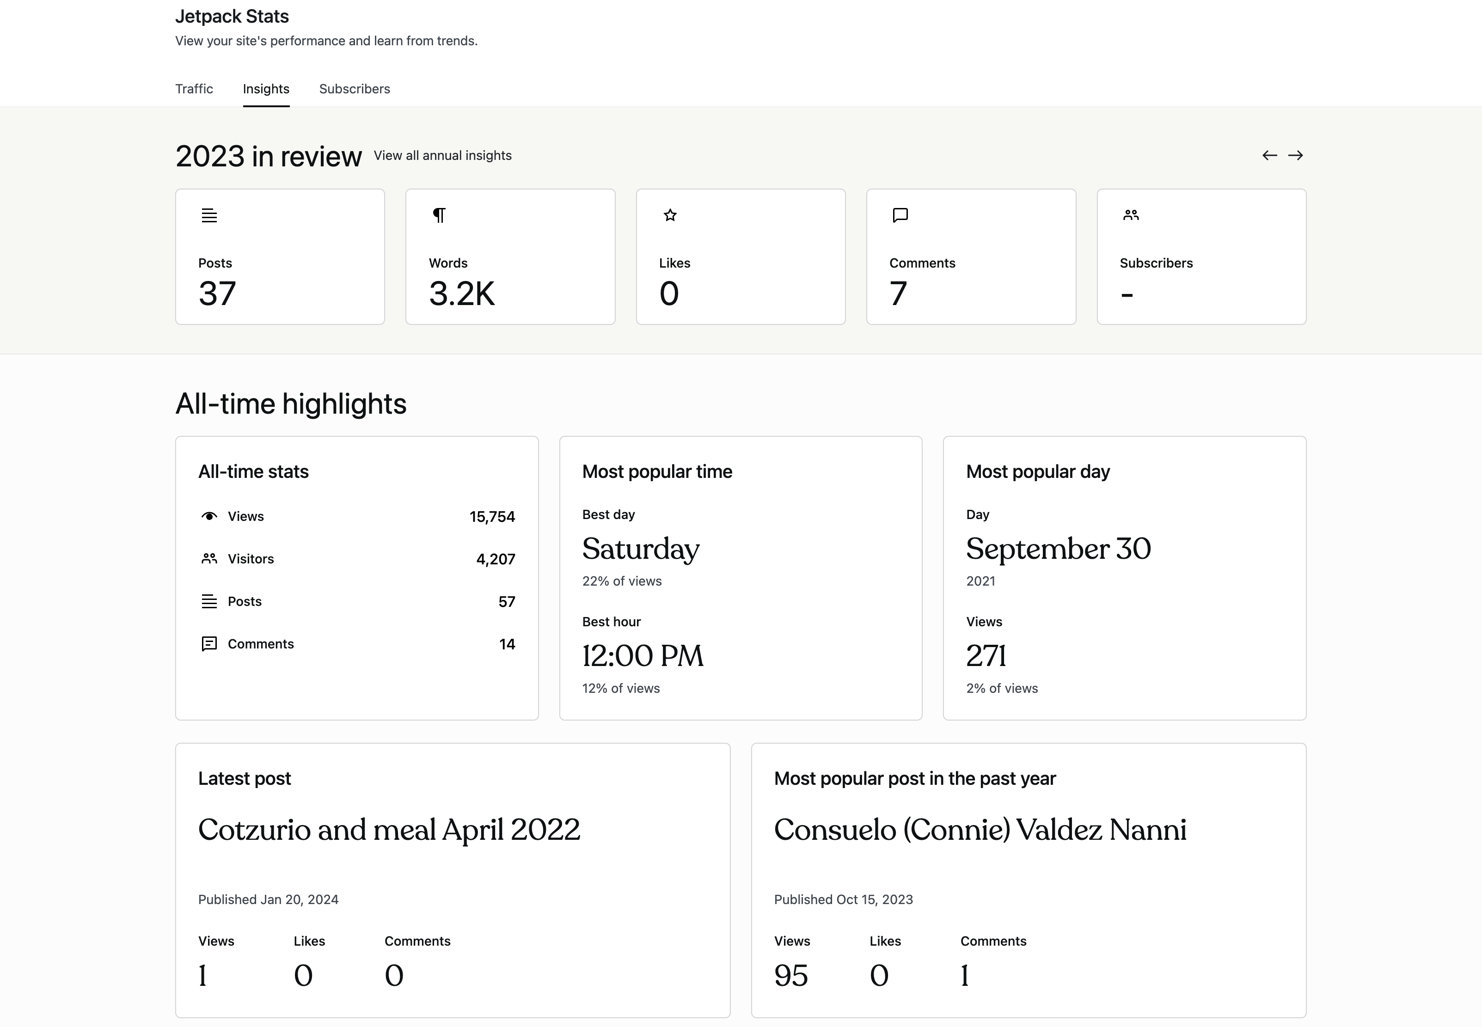Click the Comments speech bubble icon
Viewport: 1482px width, 1027px height.
[x=900, y=215]
